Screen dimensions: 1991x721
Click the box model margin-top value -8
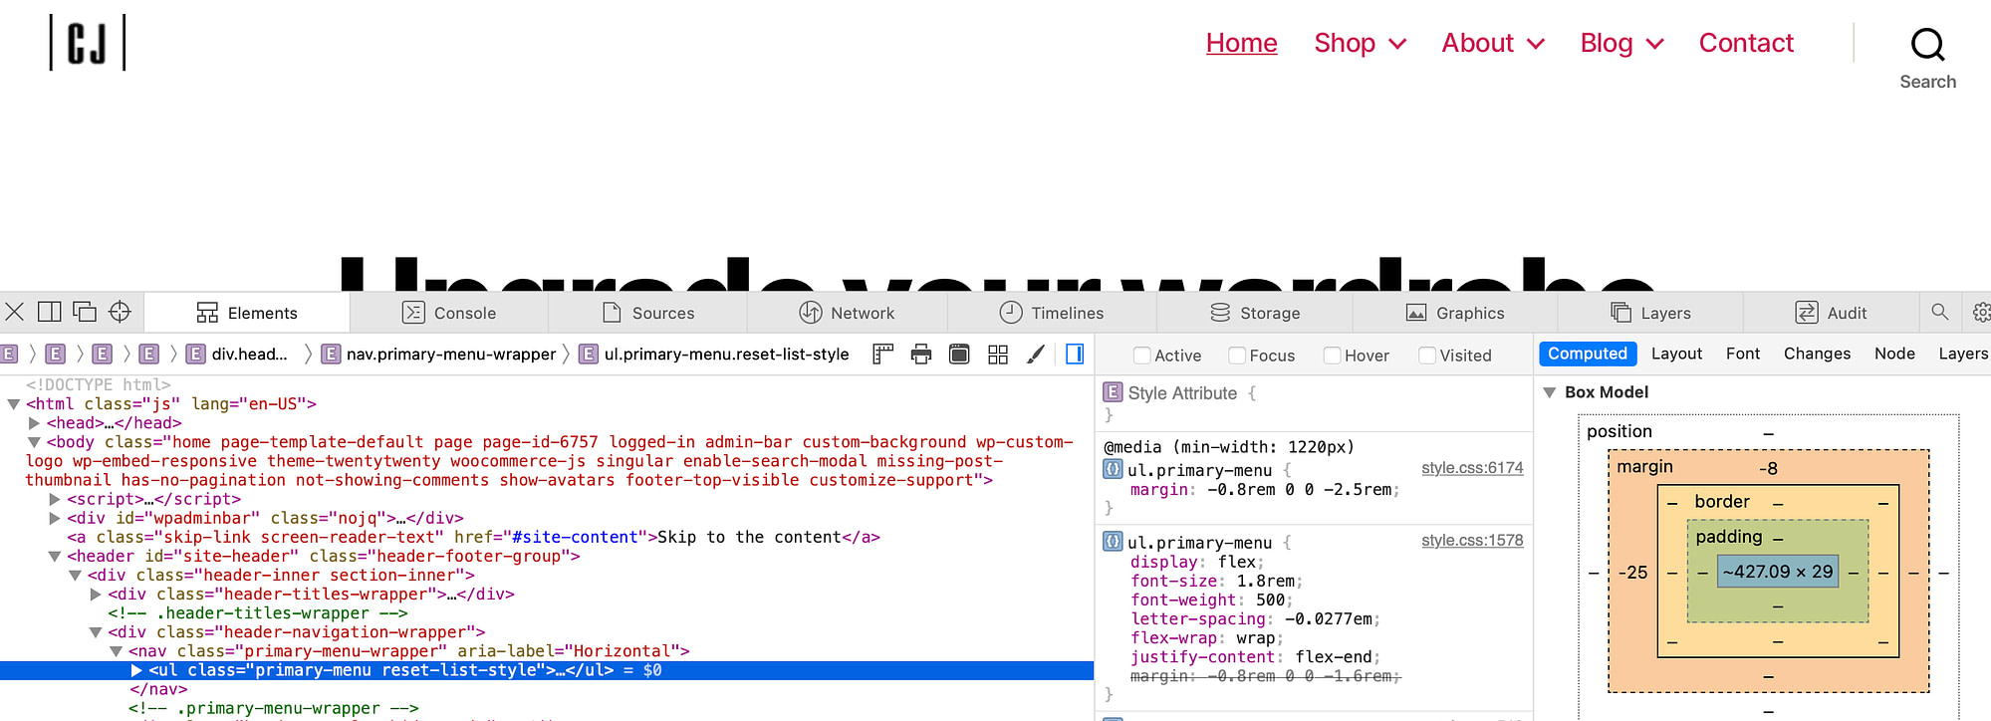(1768, 468)
